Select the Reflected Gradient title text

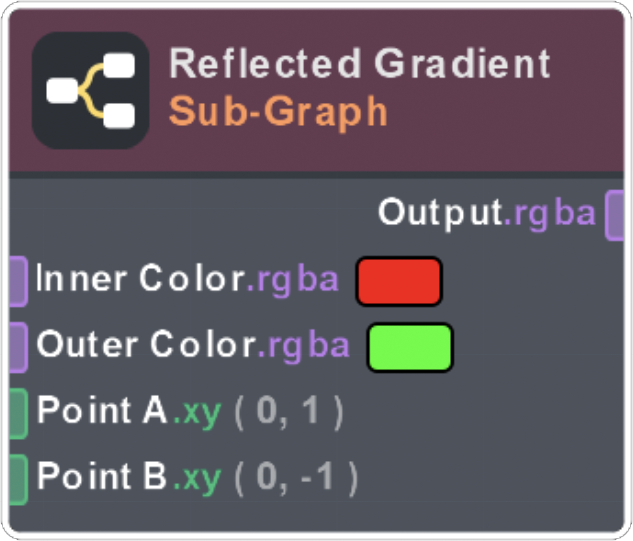click(359, 64)
